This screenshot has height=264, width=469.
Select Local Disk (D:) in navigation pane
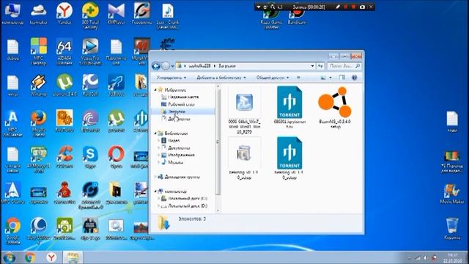[x=184, y=206]
